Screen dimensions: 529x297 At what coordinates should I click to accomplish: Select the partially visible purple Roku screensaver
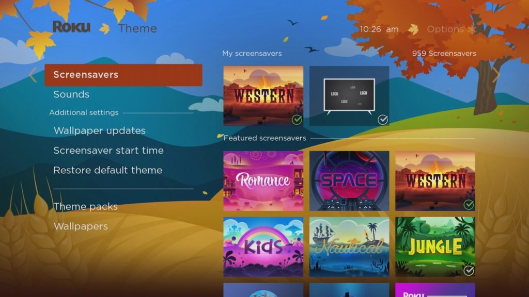tap(435, 290)
